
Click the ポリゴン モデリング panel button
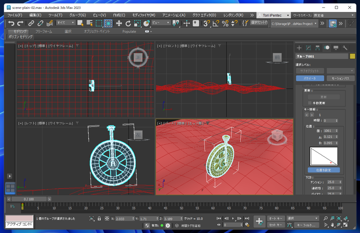pos(20,37)
